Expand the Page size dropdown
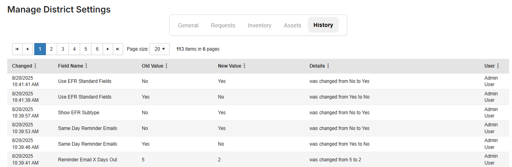The image size is (512, 167). click(x=160, y=49)
